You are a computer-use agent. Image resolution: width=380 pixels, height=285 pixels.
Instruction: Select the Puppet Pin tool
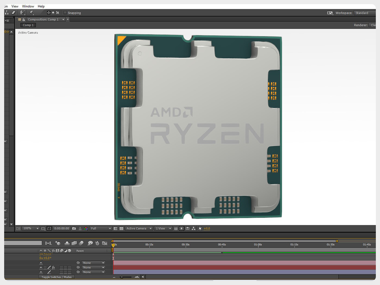(31, 12)
